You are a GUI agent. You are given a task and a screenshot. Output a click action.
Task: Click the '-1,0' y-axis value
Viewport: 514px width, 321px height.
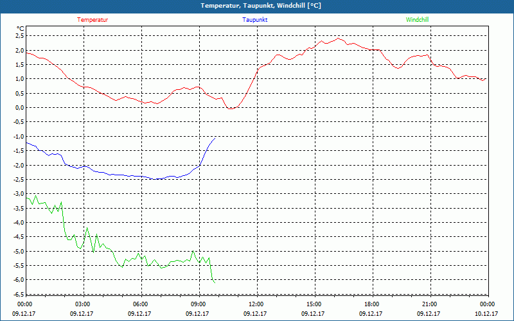(19, 136)
